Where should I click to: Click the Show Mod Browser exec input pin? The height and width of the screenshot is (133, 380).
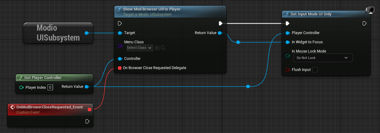pyautogui.click(x=120, y=23)
